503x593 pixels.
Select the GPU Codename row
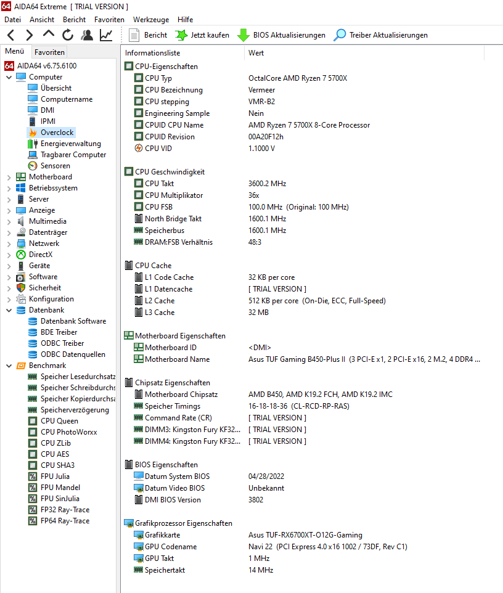click(303, 547)
